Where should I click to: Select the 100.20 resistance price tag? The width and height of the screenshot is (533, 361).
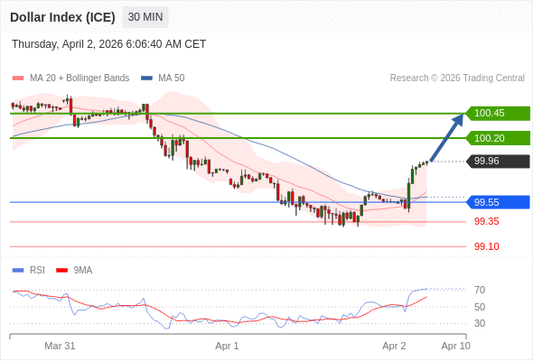pyautogui.click(x=497, y=138)
